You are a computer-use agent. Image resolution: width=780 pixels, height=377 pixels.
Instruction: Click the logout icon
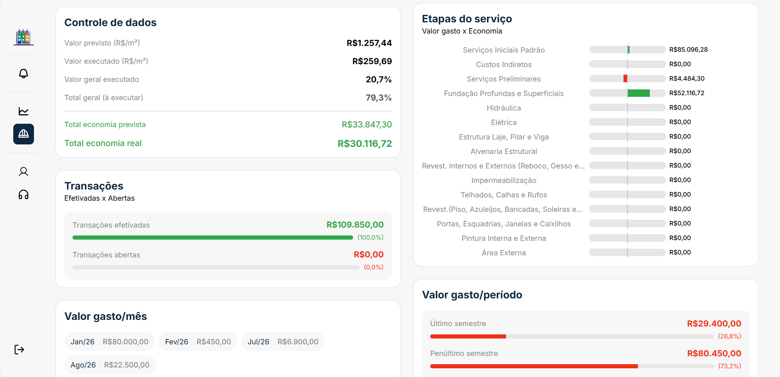coord(19,350)
